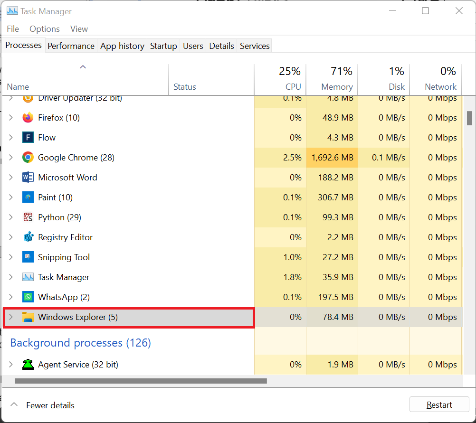
Task: Open the Options menu
Action: (x=45, y=29)
